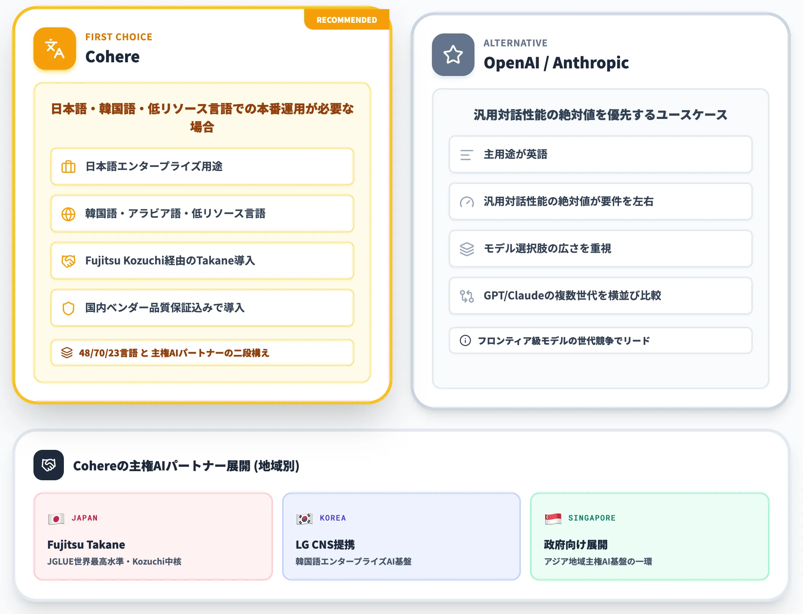Click the layers icon beside モデル選択肢の広さを重視

tap(467, 249)
